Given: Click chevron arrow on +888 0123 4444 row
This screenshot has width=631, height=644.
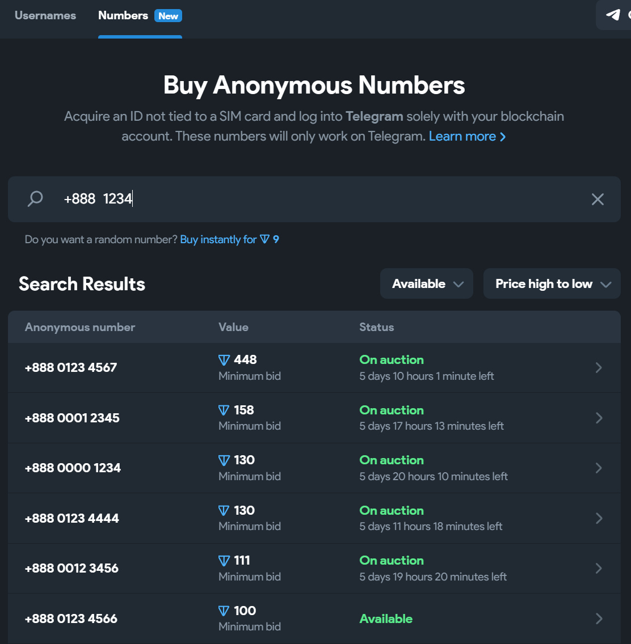Looking at the screenshot, I should pyautogui.click(x=599, y=518).
